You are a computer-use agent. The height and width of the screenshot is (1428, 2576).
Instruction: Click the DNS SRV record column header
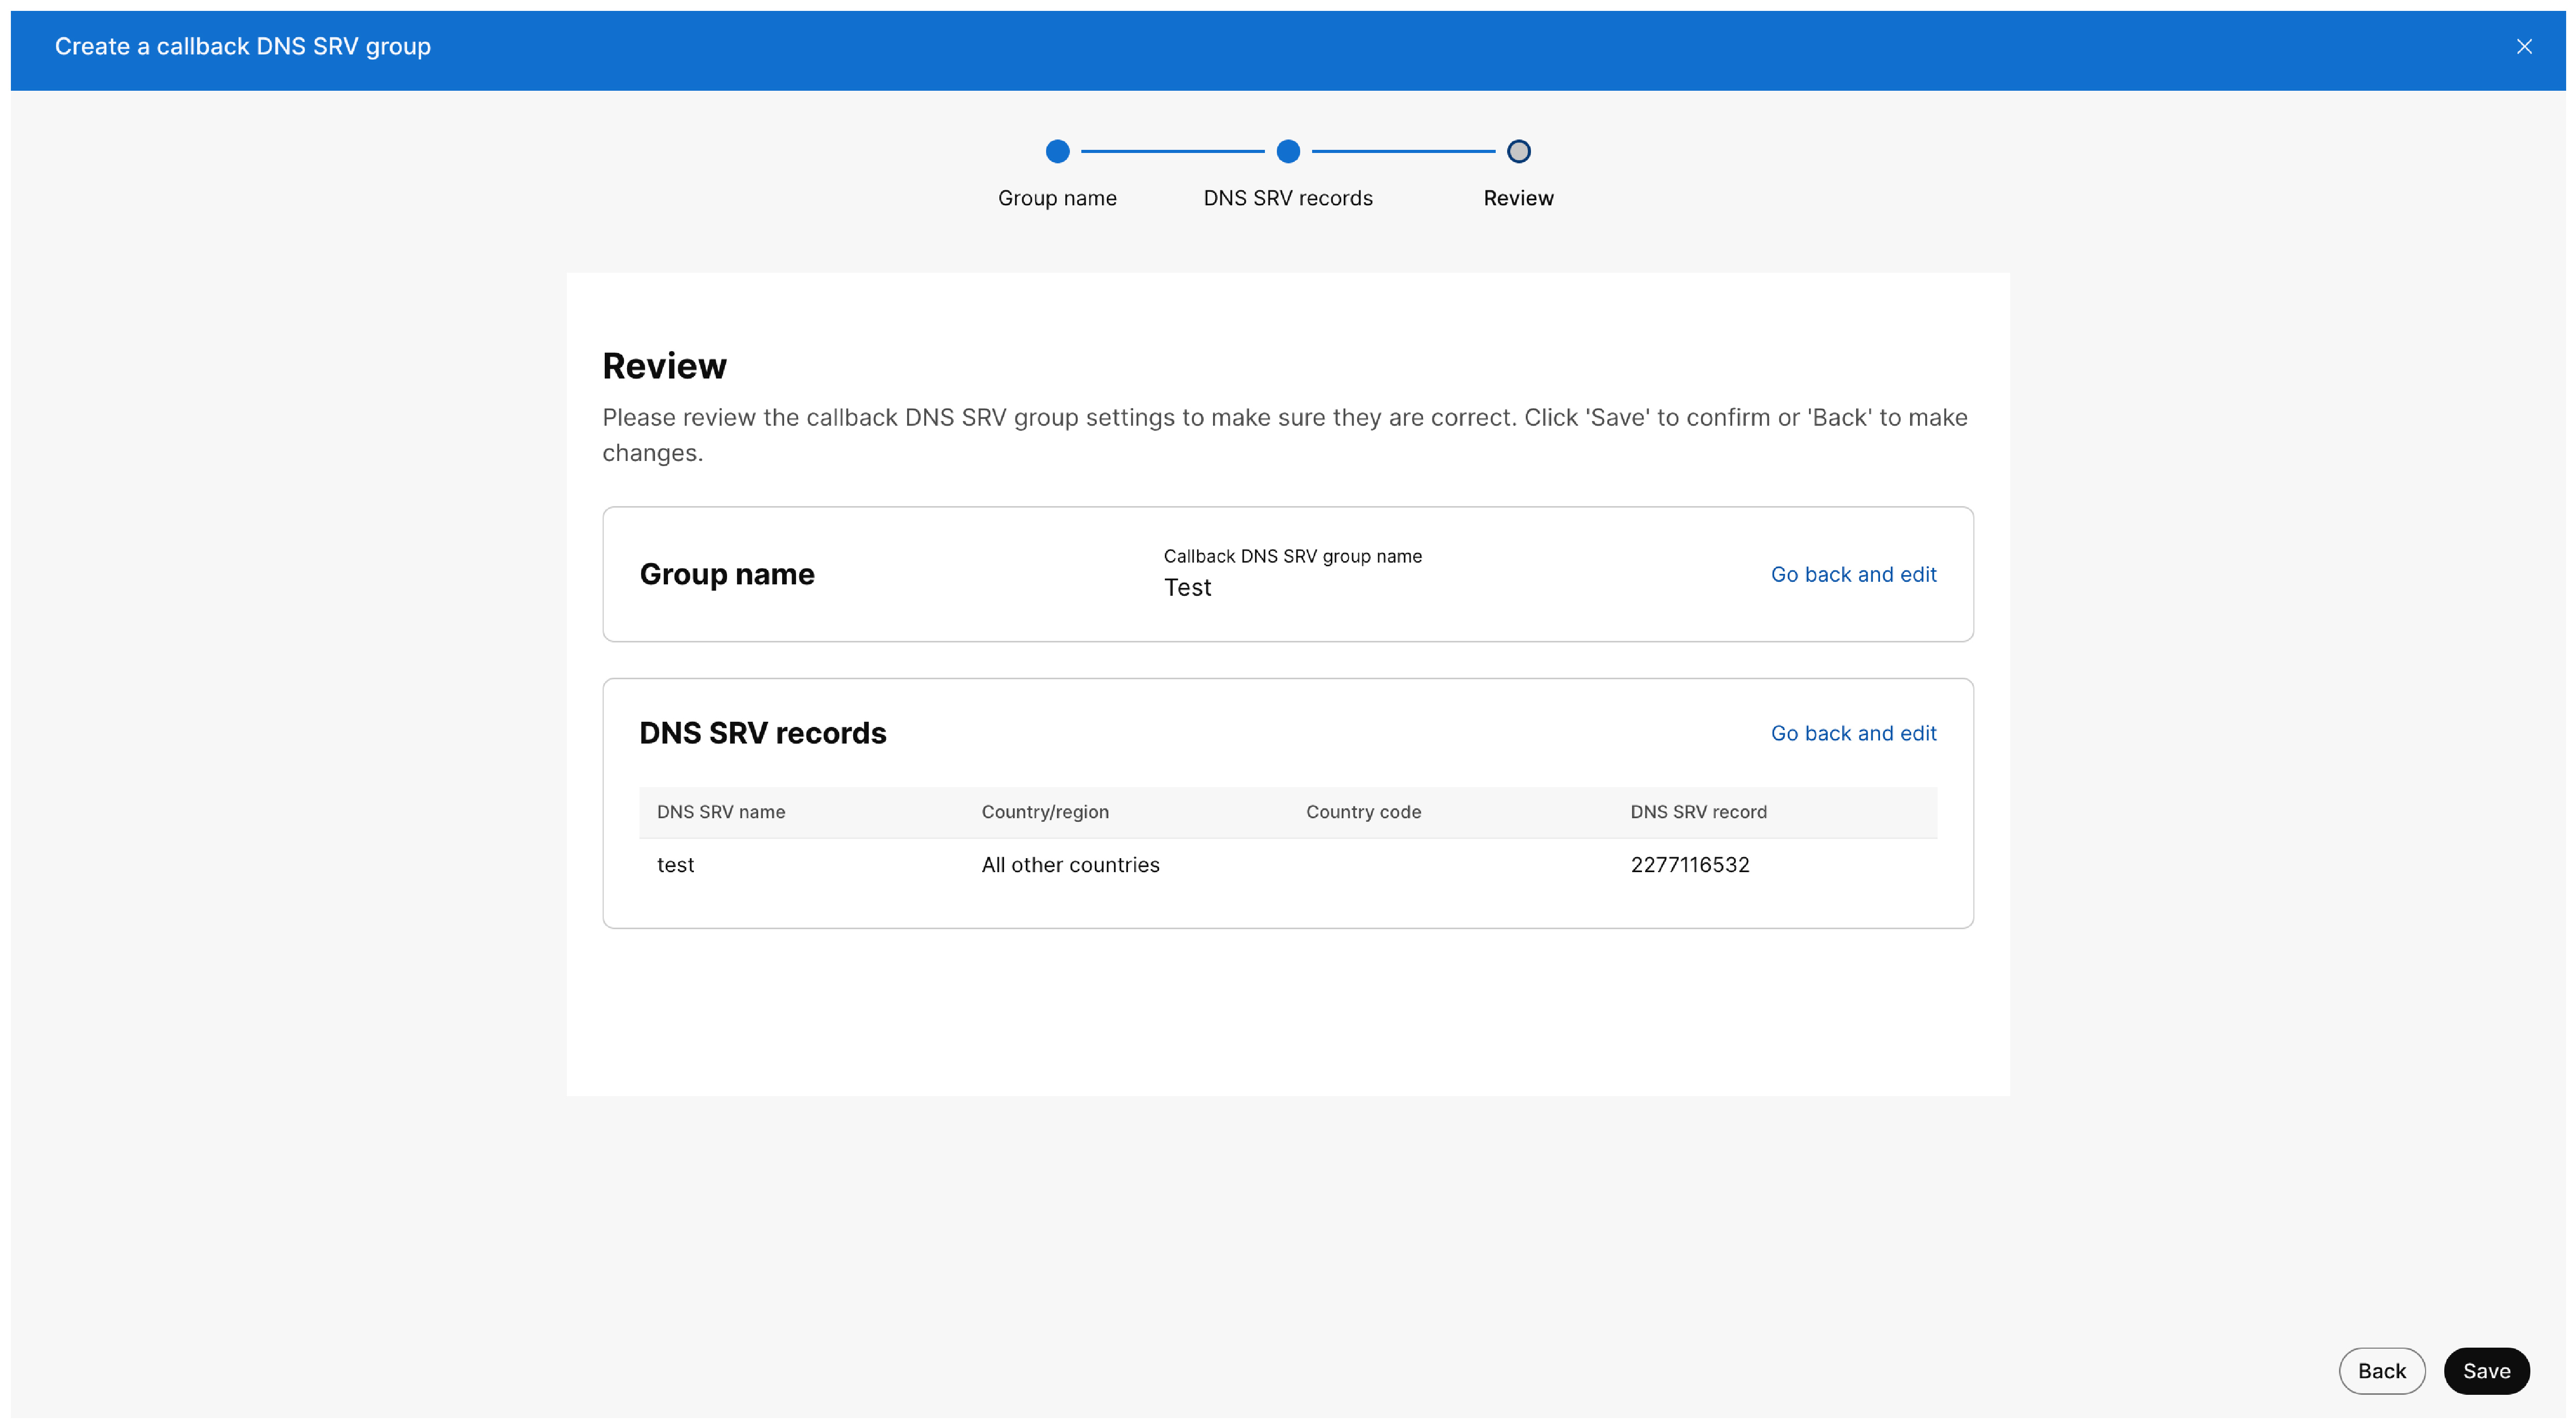point(1698,812)
